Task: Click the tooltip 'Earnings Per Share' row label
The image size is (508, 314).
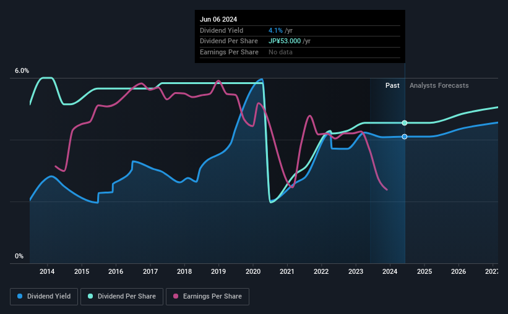Action: 229,52
